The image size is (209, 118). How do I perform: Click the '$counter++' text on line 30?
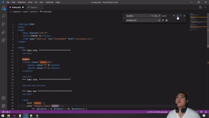pos(78,109)
